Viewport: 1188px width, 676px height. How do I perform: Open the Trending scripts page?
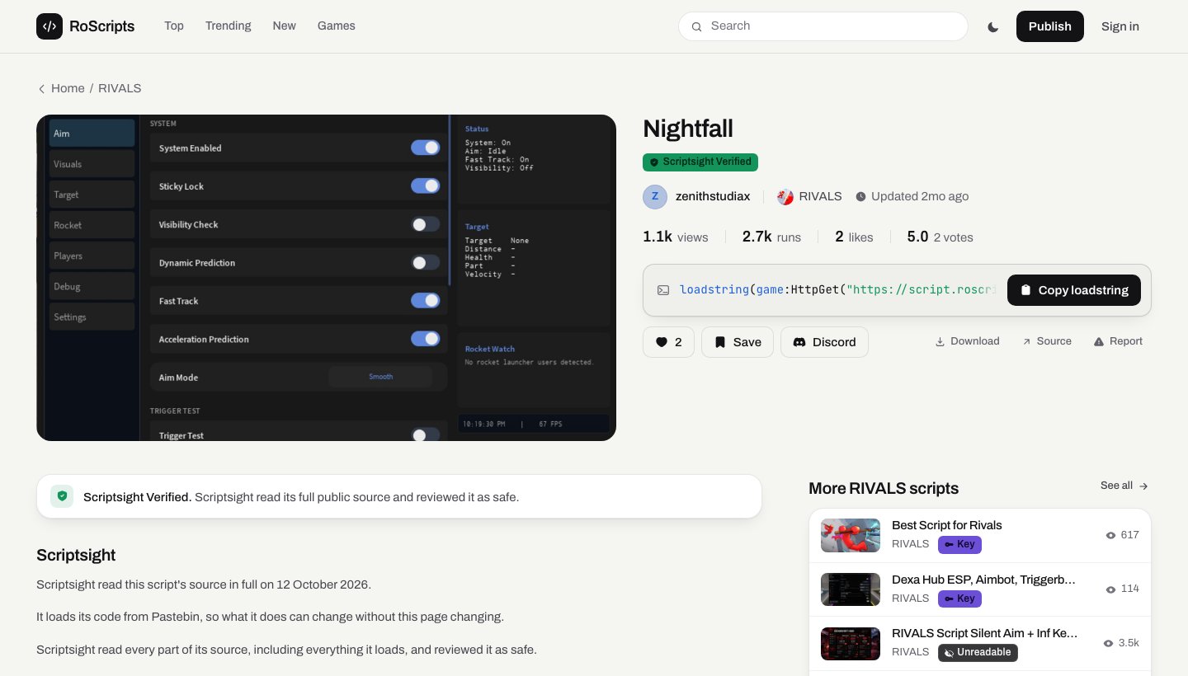(229, 26)
